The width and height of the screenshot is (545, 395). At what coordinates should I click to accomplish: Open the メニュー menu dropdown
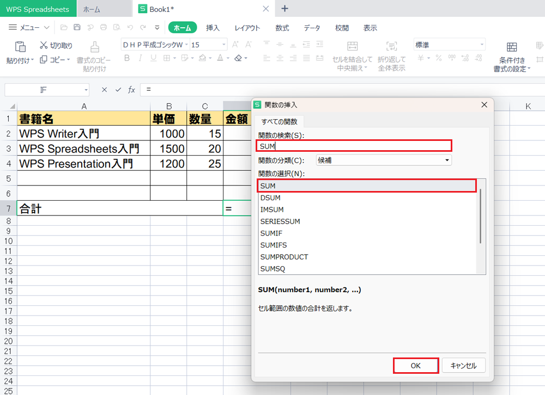[29, 27]
